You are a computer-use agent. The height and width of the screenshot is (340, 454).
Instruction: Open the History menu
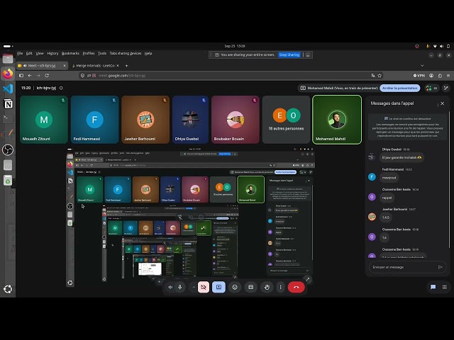pos(52,53)
